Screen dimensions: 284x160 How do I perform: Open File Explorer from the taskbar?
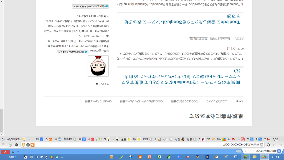(255, 157)
